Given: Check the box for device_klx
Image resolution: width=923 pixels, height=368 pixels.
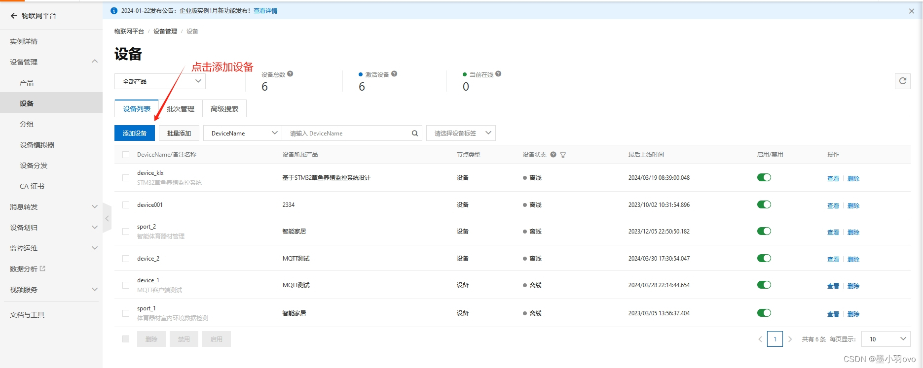Looking at the screenshot, I should point(126,178).
